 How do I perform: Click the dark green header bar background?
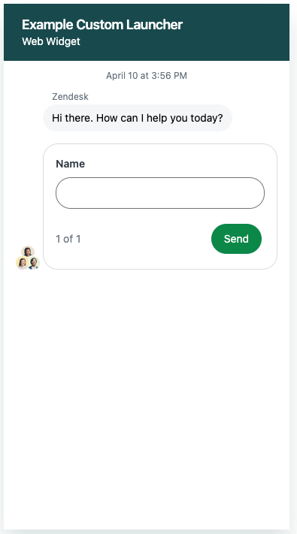[x=235, y=32]
